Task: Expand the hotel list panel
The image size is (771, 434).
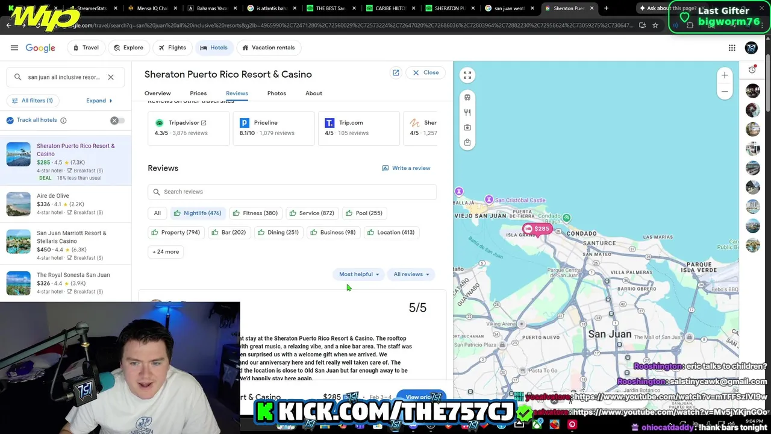Action: click(99, 101)
